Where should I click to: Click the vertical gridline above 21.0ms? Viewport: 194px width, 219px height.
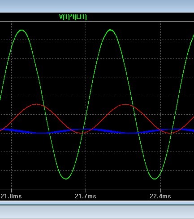coord(11,75)
